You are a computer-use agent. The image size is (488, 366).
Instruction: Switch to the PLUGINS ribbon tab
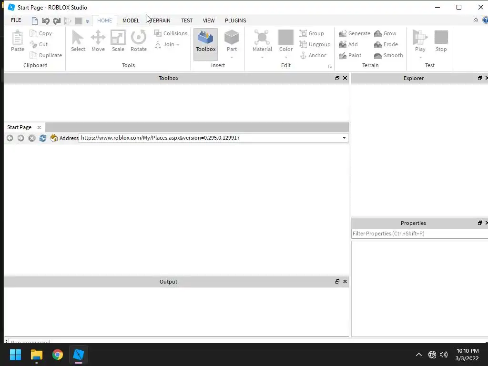[235, 20]
